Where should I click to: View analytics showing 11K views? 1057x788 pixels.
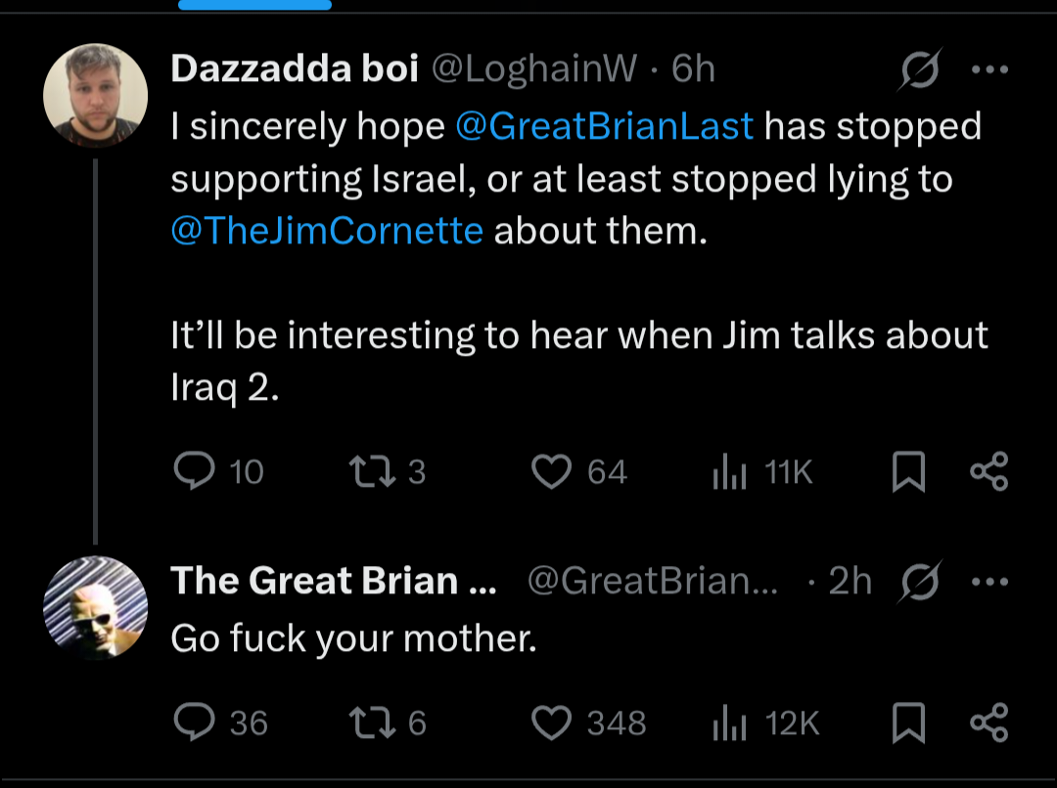pos(730,472)
